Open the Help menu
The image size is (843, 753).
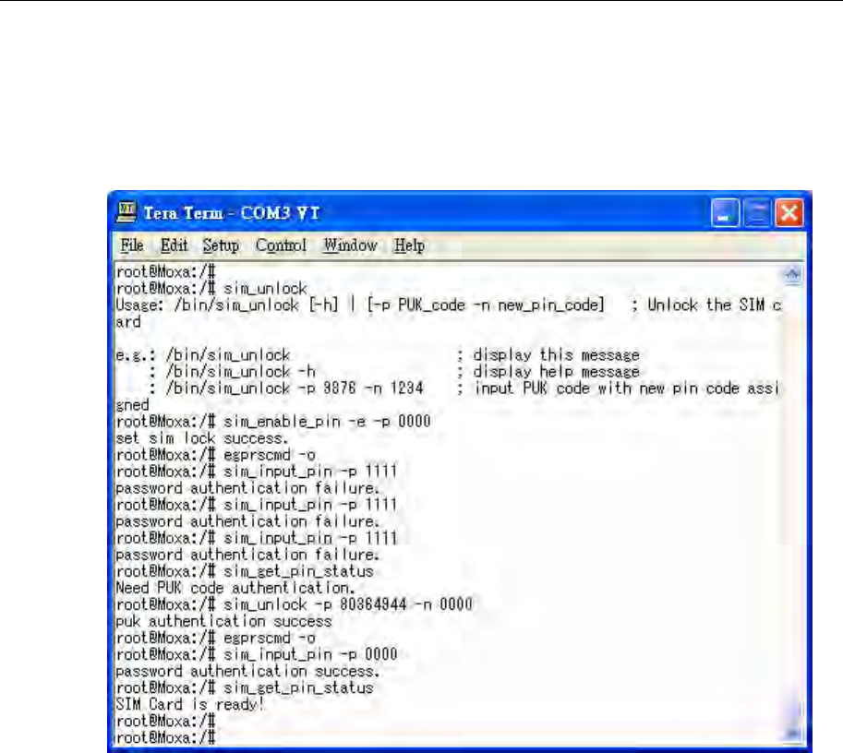409,245
